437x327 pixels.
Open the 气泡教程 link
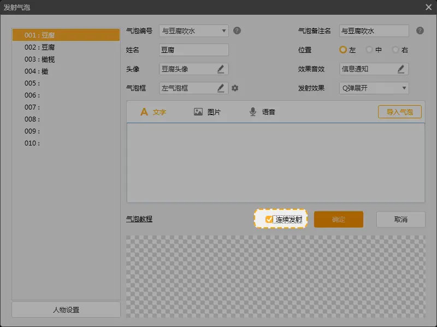tap(139, 219)
